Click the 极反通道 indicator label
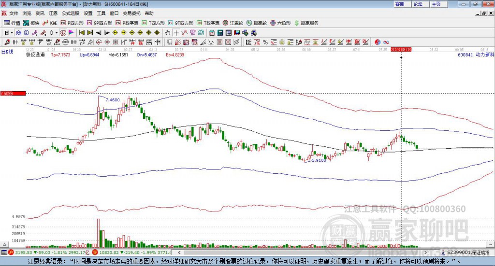 click(x=35, y=55)
